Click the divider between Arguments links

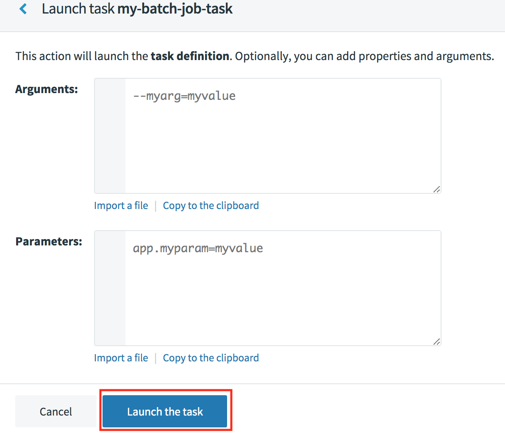(x=155, y=206)
